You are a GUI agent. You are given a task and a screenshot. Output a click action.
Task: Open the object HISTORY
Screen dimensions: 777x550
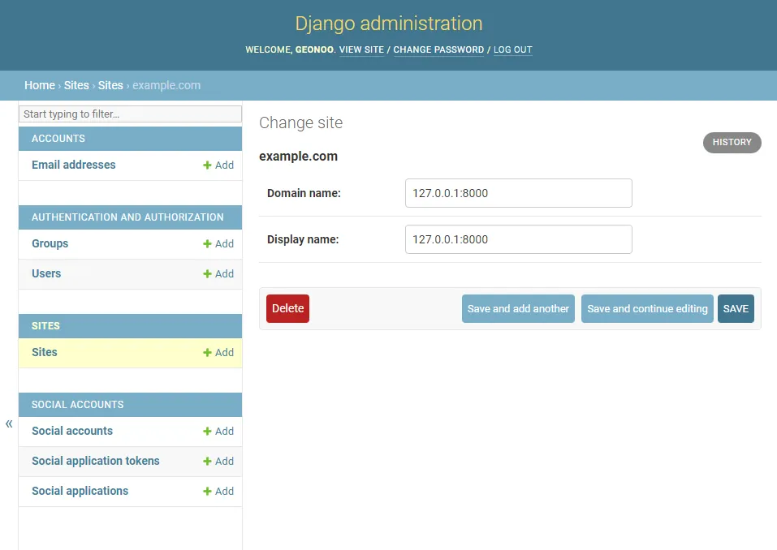click(732, 143)
